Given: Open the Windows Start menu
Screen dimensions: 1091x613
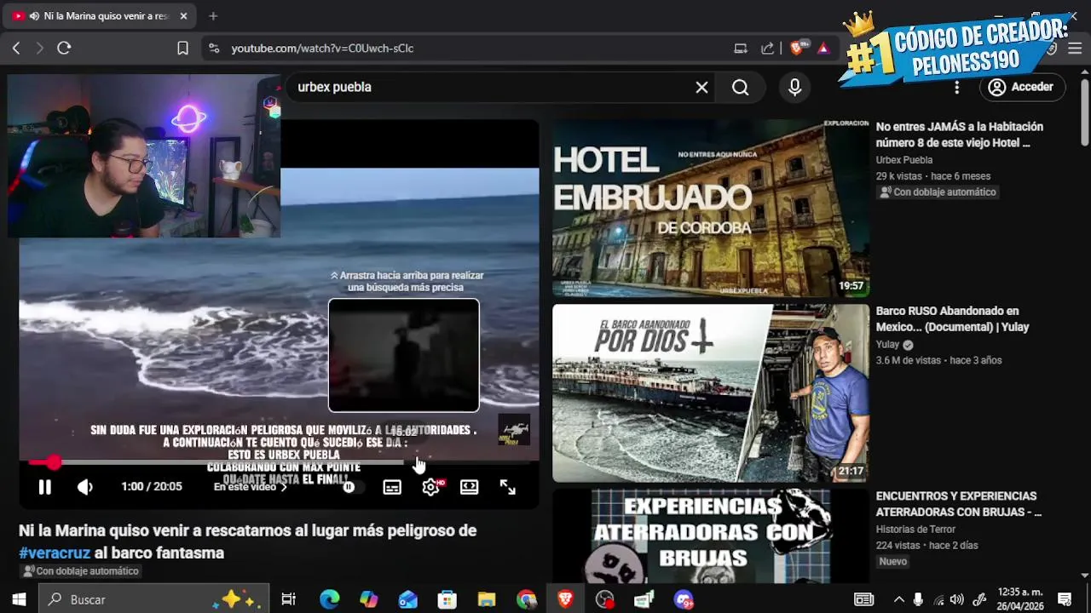Looking at the screenshot, I should point(19,599).
